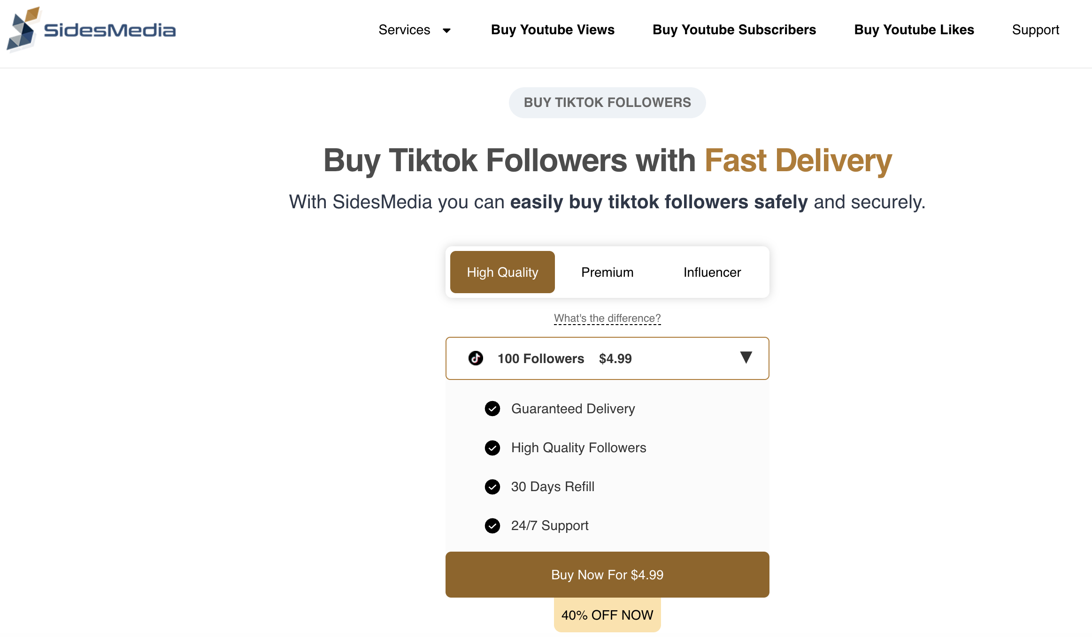Click the checkmark beside 30 Days Refill

coord(492,487)
